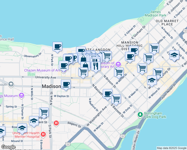The width and height of the screenshot is (187, 150).
Task: Click the shopping cart marker on S Bassett St
Action: (116, 99)
